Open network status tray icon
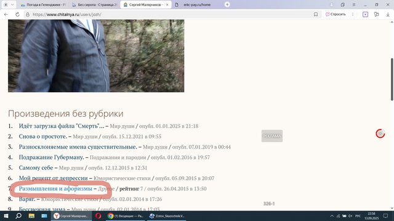 tap(338, 216)
